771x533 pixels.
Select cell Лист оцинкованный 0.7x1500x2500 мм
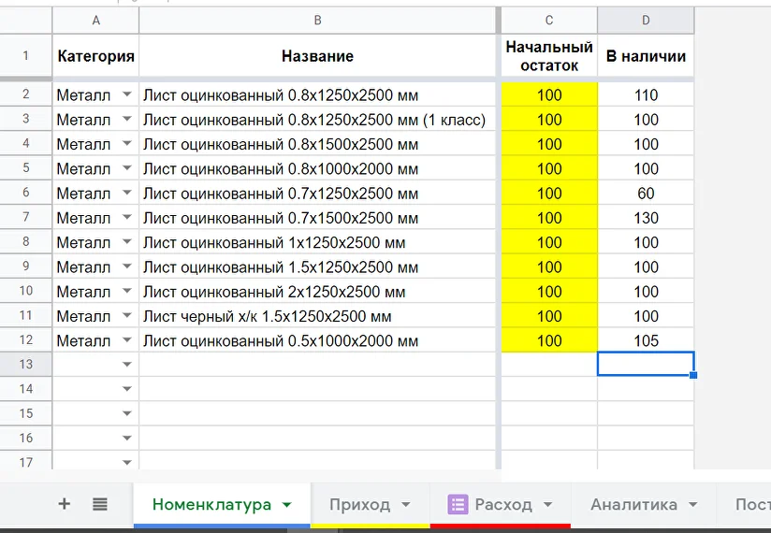click(x=317, y=218)
